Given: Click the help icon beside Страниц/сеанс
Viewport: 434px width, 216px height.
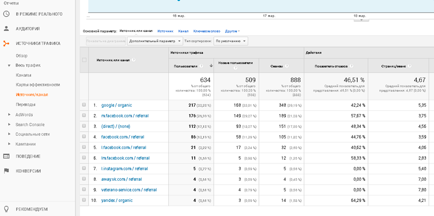Looking at the screenshot, I should tap(409, 66).
